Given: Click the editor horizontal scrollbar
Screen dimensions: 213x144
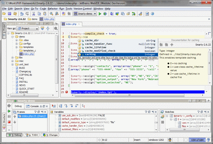Looking at the screenshot, I should [130, 95].
